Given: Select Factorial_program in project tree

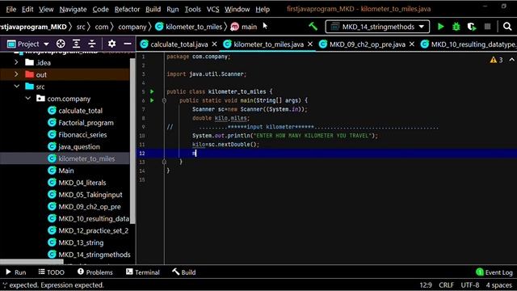Looking at the screenshot, I should coord(86,123).
